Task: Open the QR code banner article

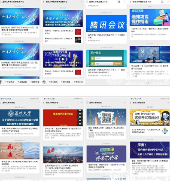Action: click(106, 117)
